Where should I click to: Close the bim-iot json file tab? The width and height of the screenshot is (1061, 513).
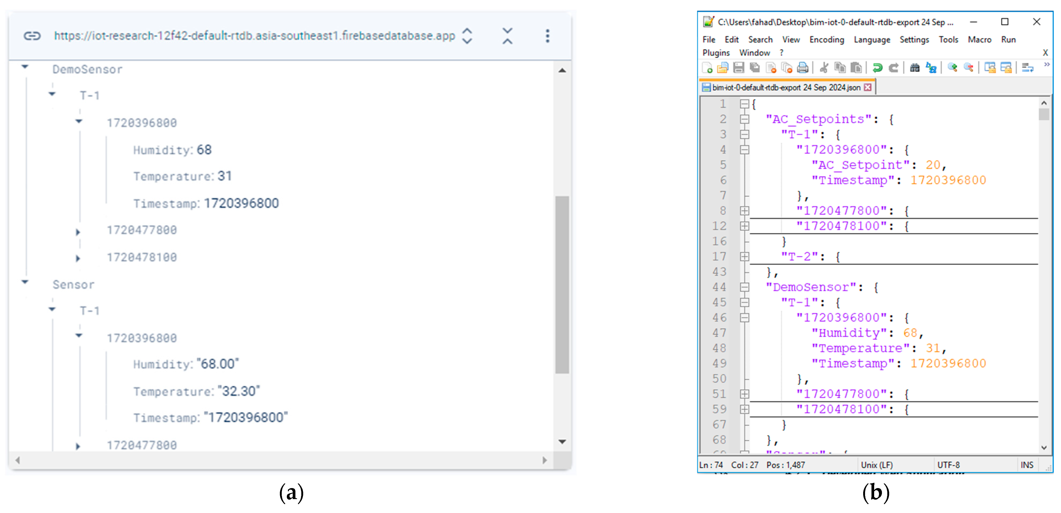[x=868, y=88]
